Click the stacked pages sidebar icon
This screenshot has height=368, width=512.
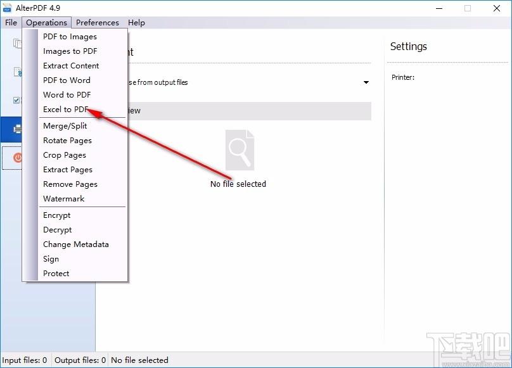point(18,44)
